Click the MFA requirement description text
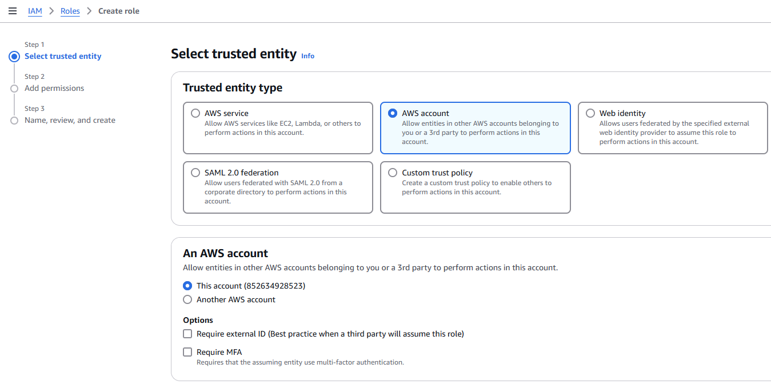Screen dimensions: 771x384 300,362
